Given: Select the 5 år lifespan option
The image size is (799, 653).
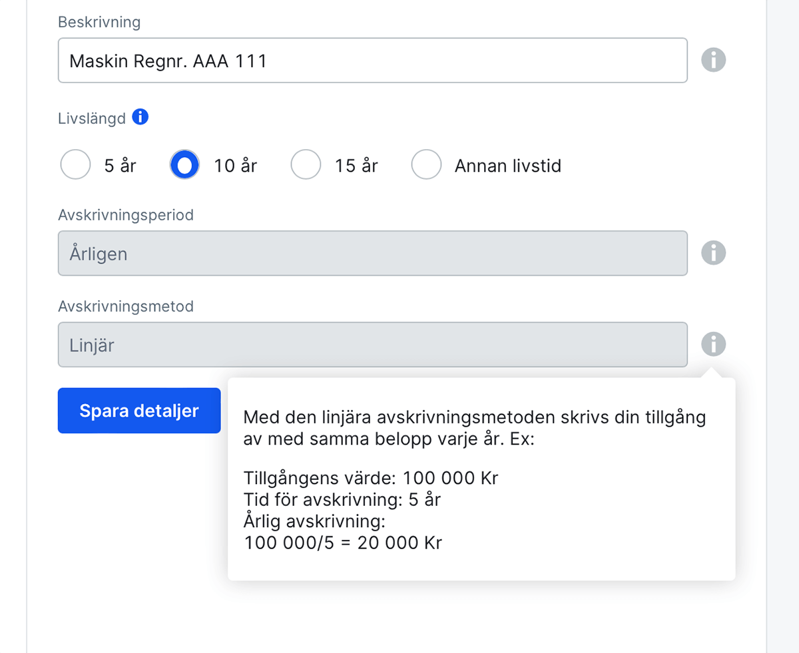Looking at the screenshot, I should 75,164.
